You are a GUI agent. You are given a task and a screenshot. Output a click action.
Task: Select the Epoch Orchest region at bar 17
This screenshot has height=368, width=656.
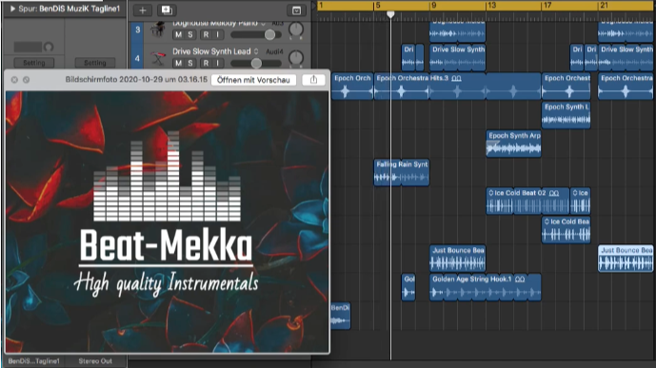click(x=567, y=87)
